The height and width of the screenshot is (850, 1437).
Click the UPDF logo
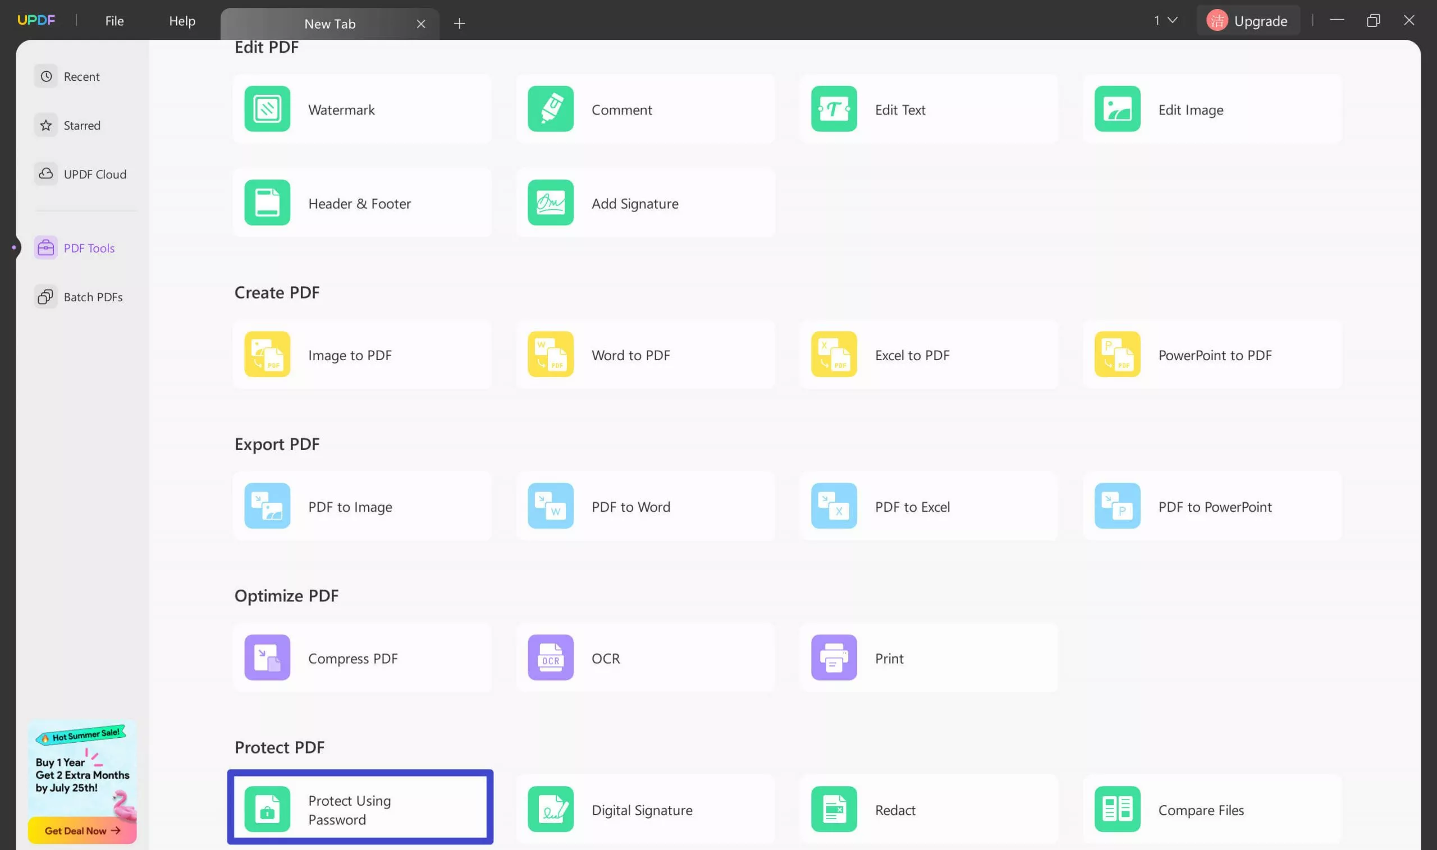(x=36, y=20)
